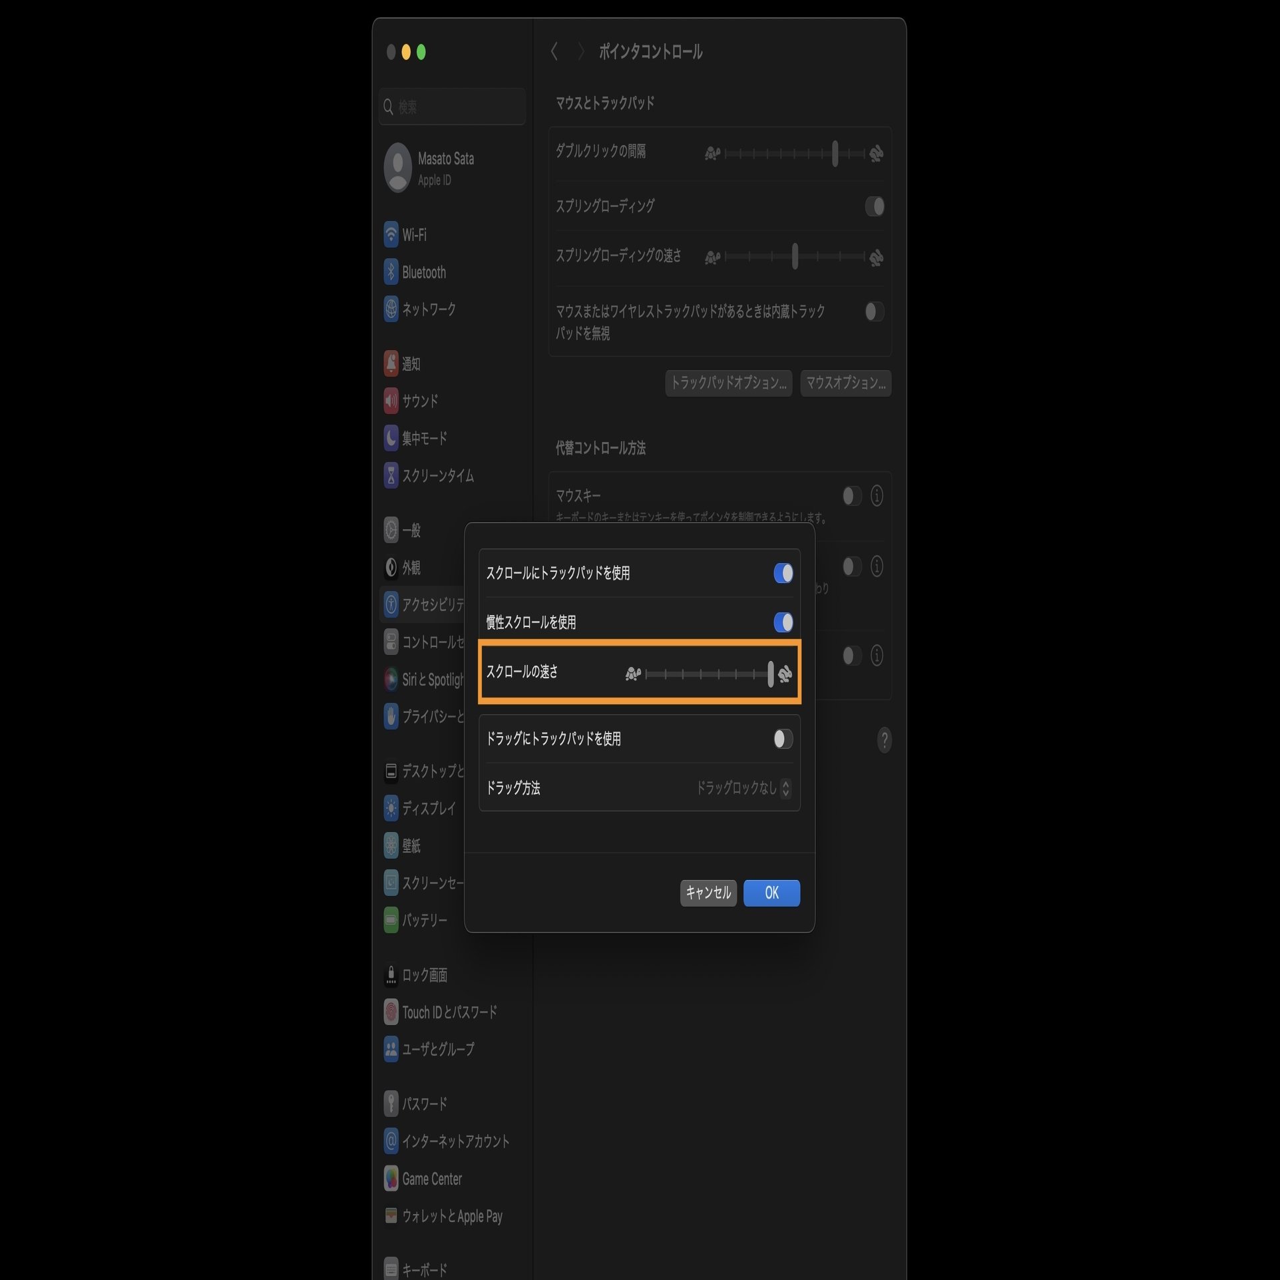
Task: Open Touch IDとパスワード fingerprint icon
Action: point(391,1012)
